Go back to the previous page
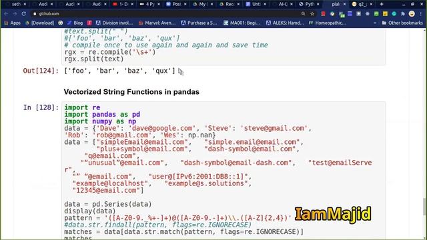Image resolution: width=427 pixels, height=240 pixels. (x=6, y=13)
